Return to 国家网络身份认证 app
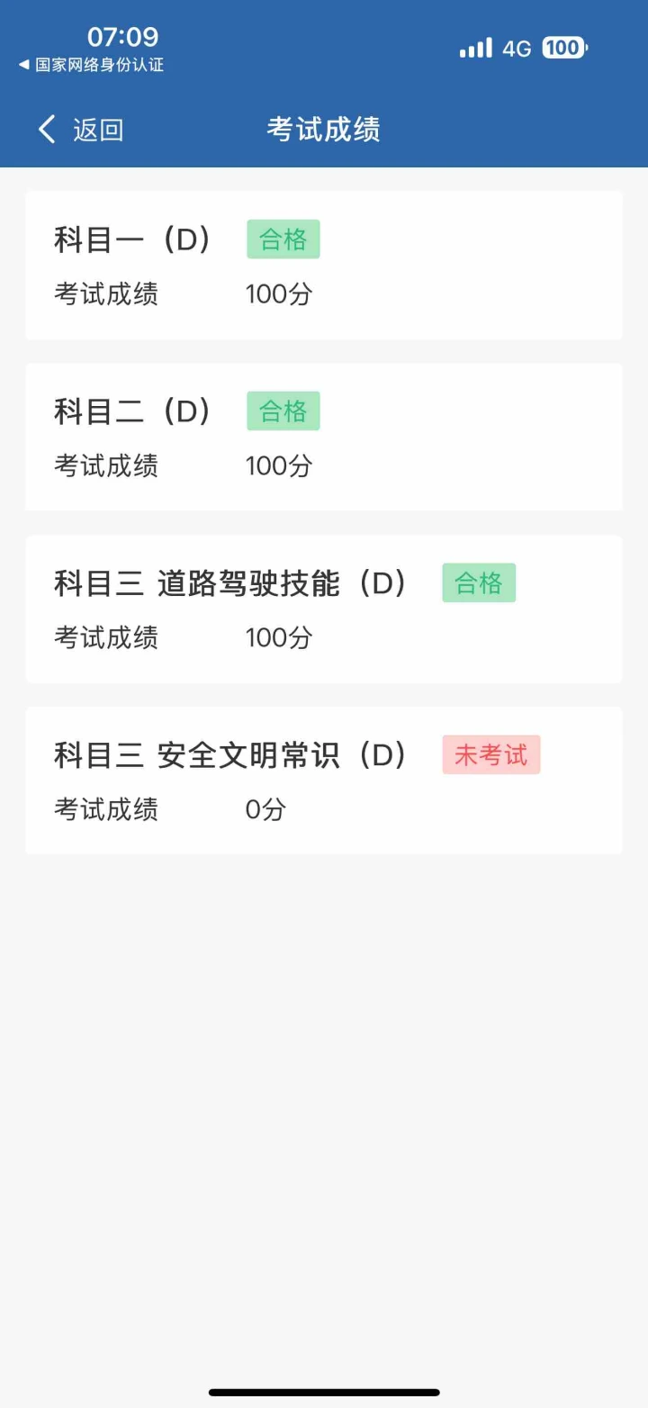648x1408 pixels. 91,65
